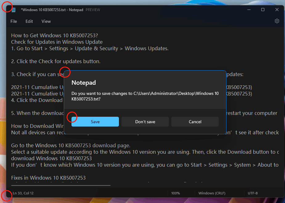
Task: Click the Notepad app icon in title bar
Action: [14, 10]
